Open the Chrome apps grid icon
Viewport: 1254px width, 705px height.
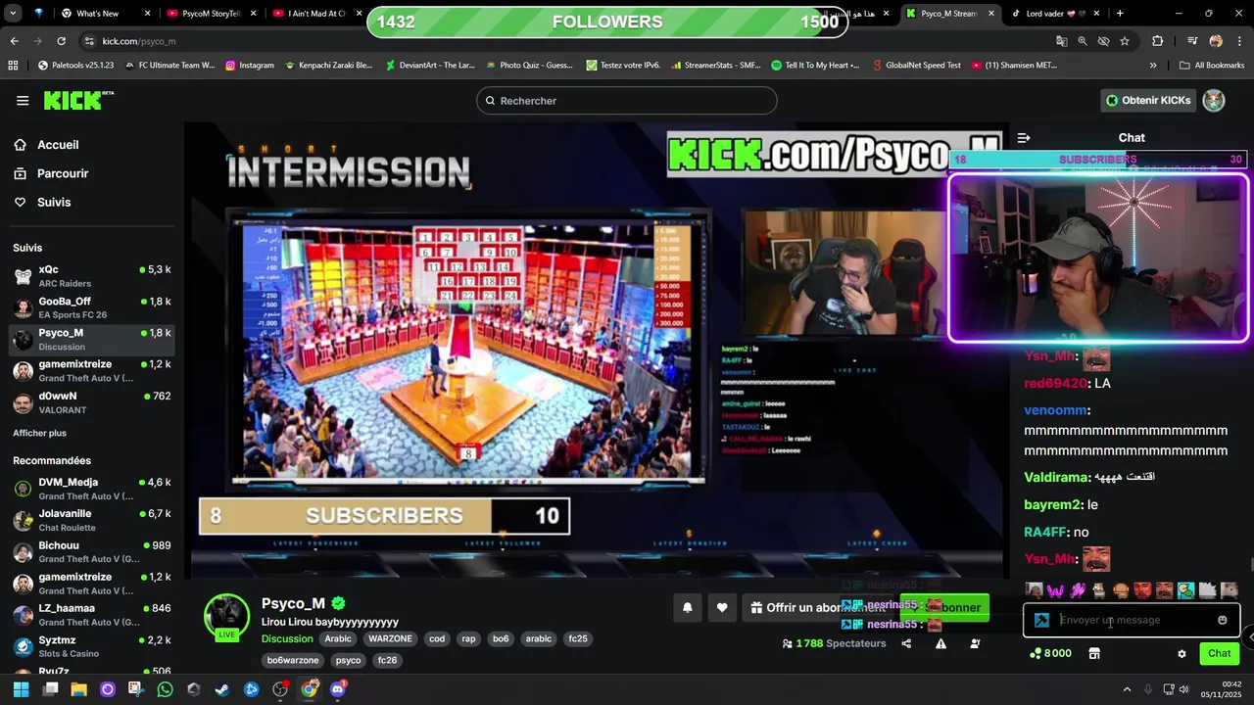(13, 66)
